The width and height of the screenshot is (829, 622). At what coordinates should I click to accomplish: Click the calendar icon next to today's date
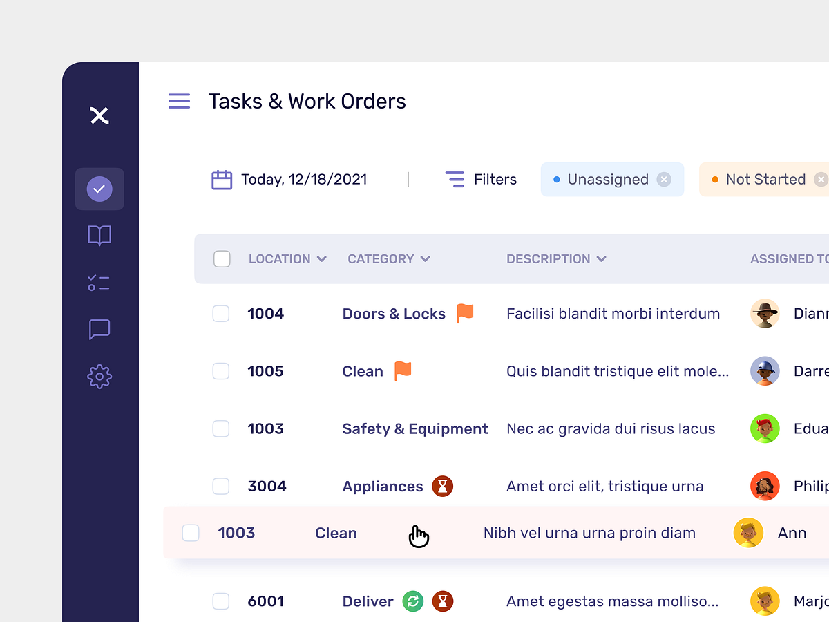[x=222, y=179]
